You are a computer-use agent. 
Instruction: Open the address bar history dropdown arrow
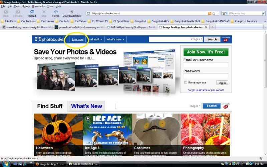pos(218,13)
